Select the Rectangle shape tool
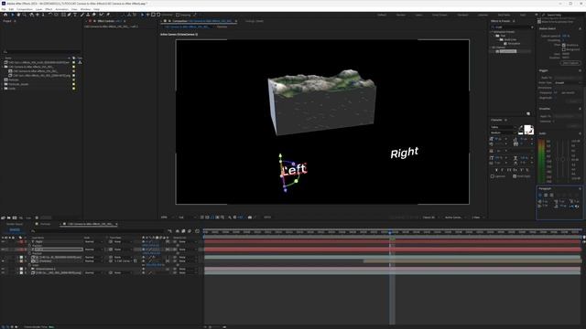This screenshot has height=329, width=586. [63, 15]
